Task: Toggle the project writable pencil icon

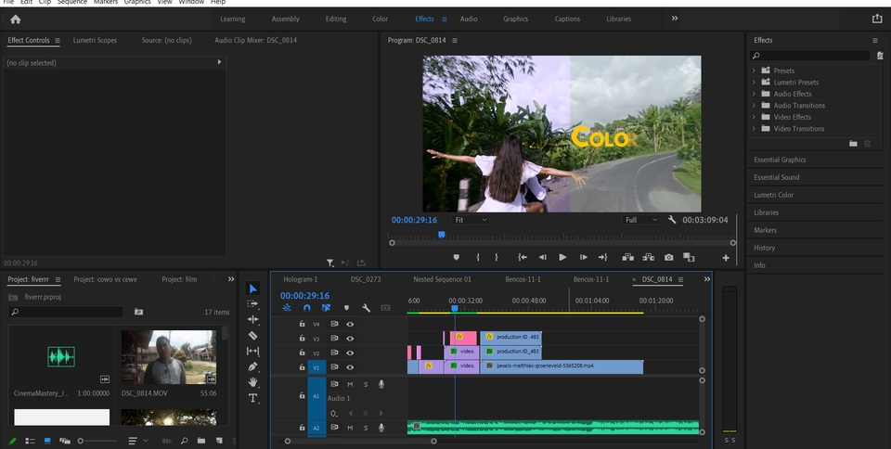Action: tap(12, 441)
